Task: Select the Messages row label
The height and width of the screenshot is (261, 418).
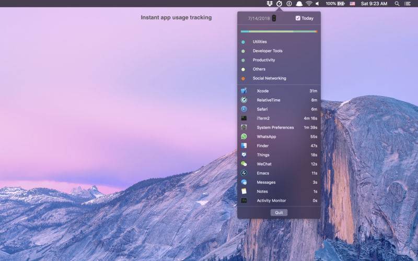Action: click(266, 182)
